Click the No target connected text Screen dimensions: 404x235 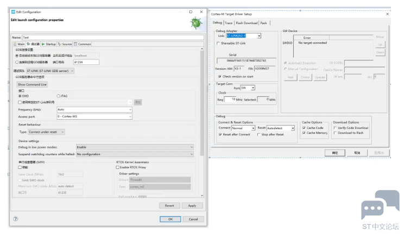[312, 43]
